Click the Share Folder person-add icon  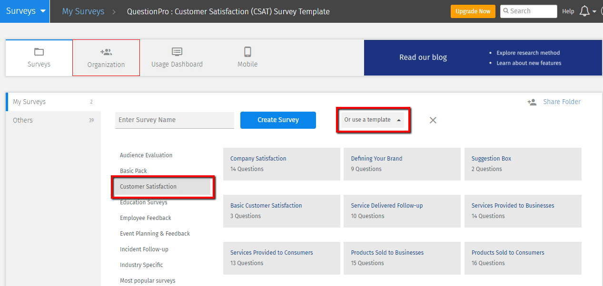(532, 102)
